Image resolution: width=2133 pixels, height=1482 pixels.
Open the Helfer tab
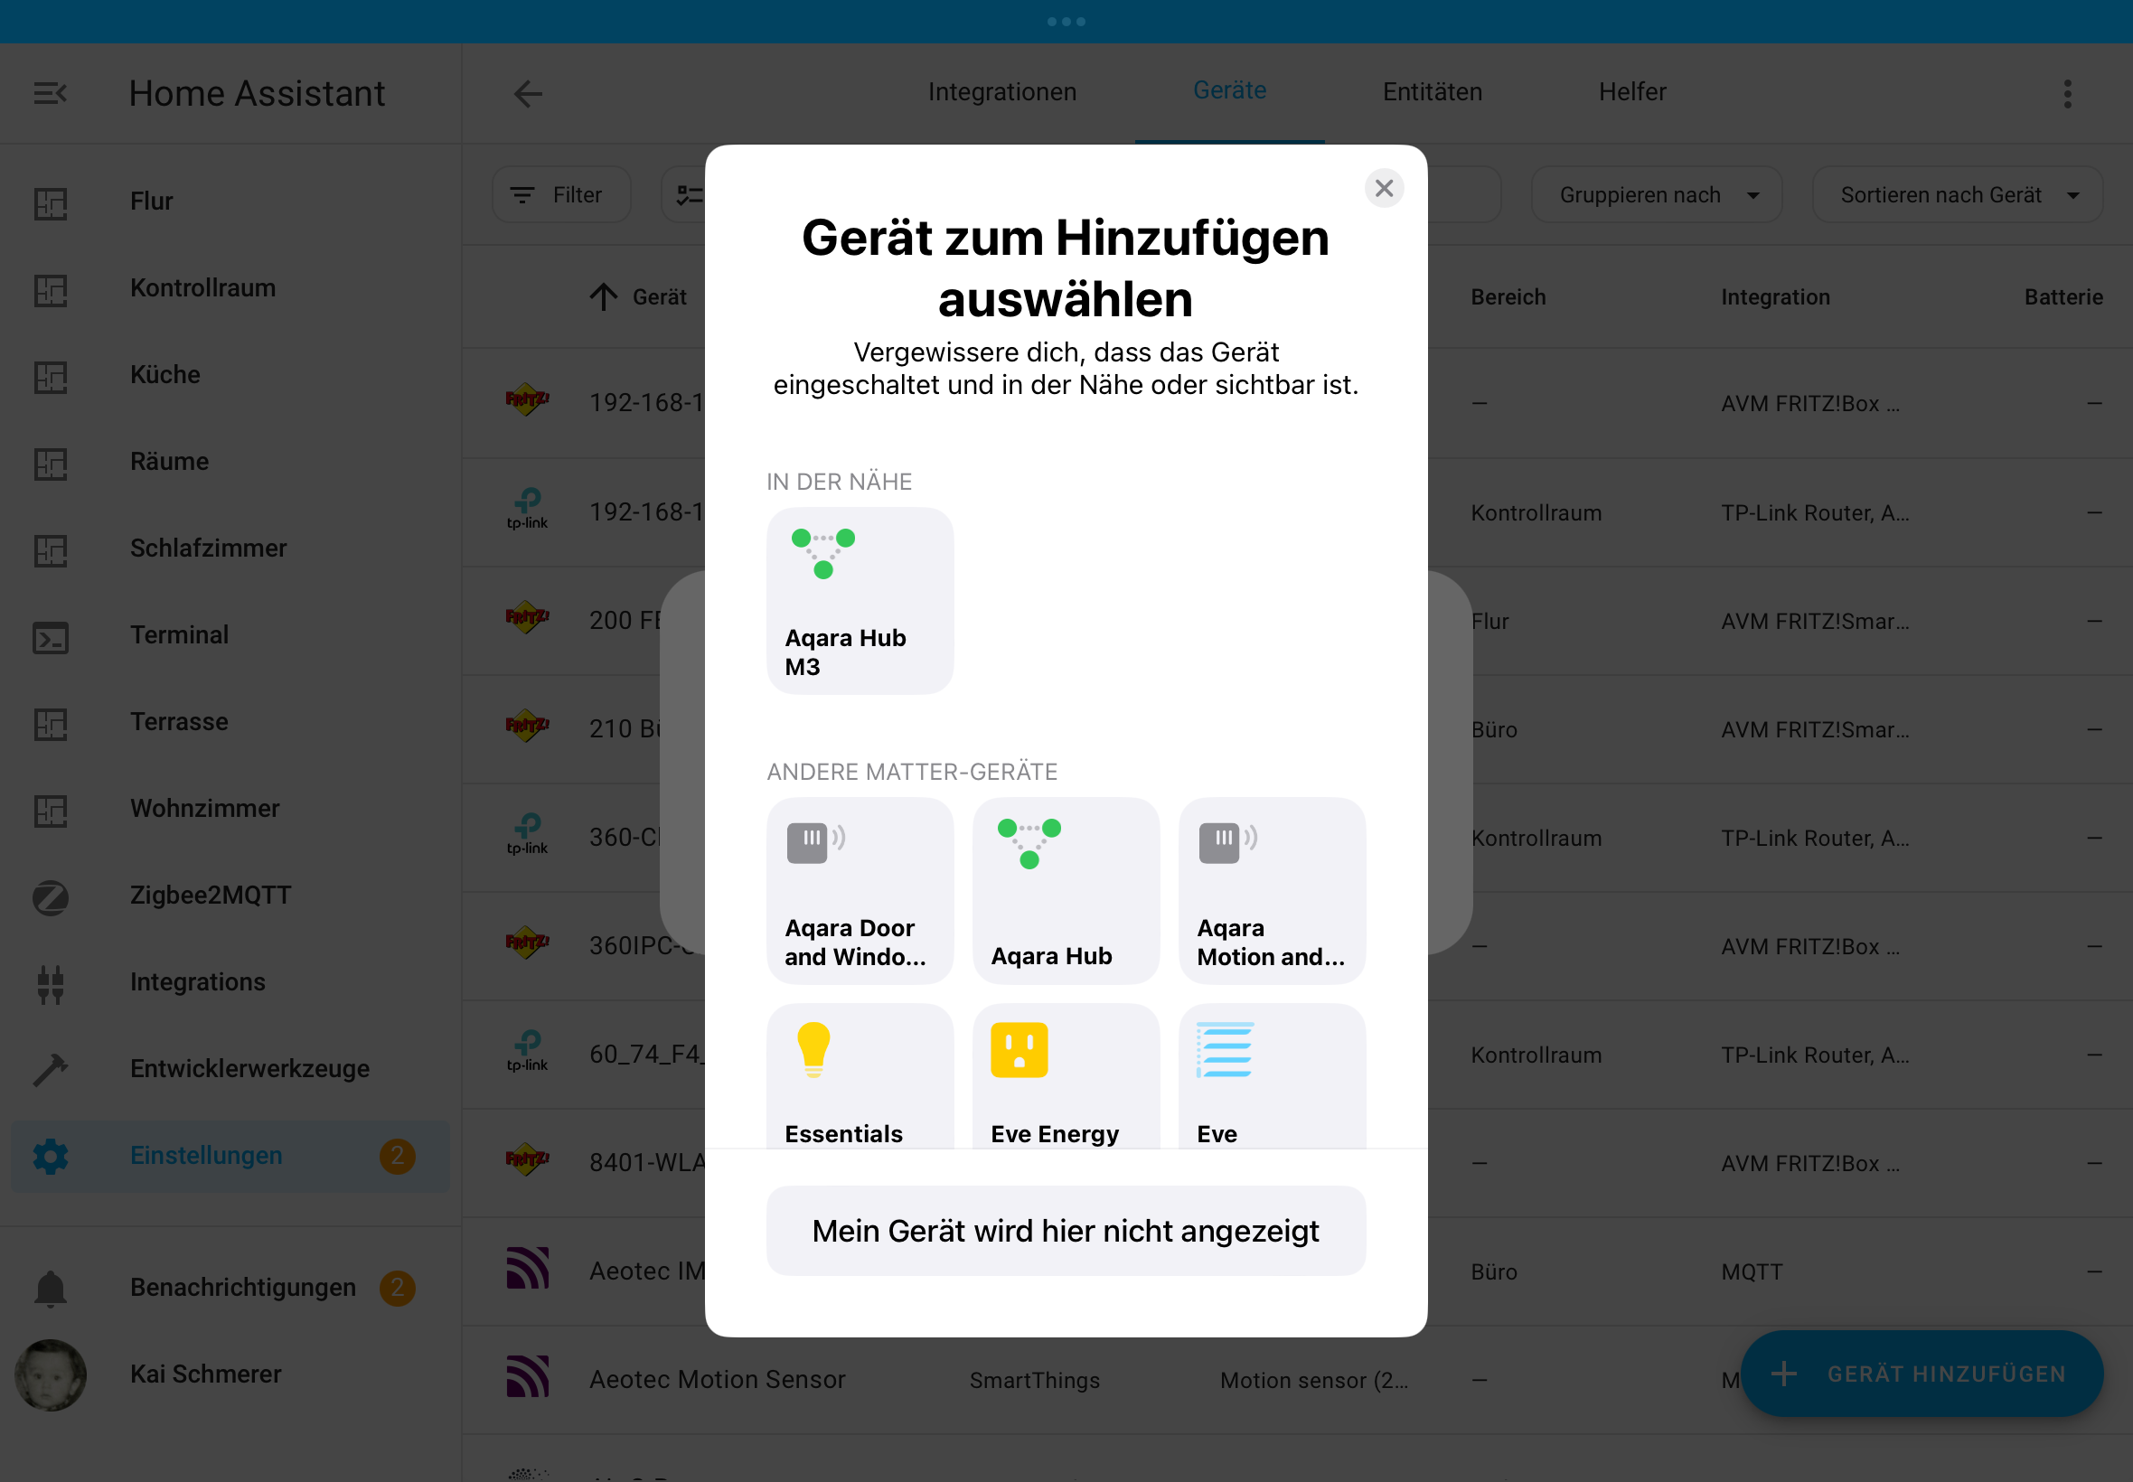point(1631,92)
